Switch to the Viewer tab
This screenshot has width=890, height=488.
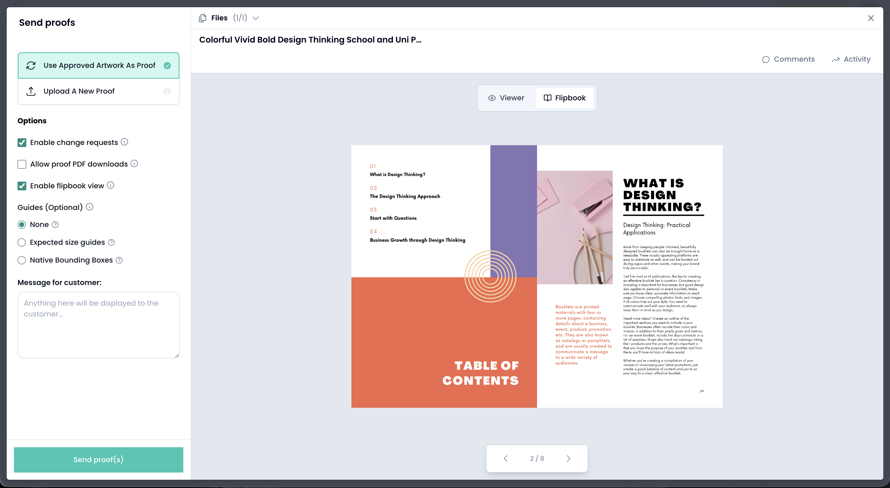(506, 98)
